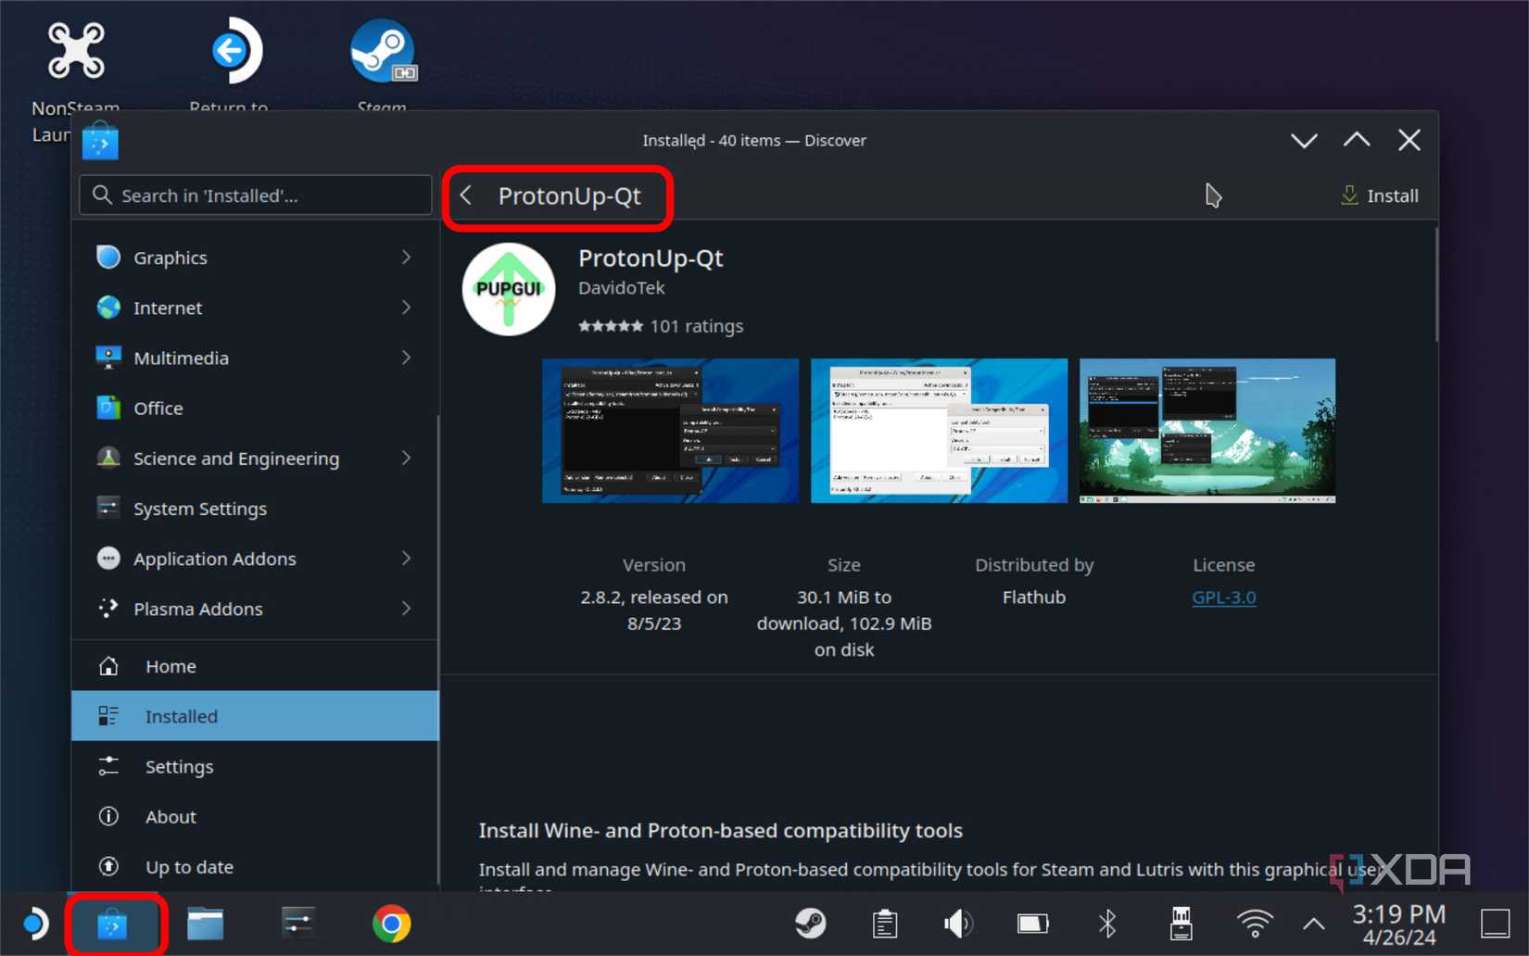
Task: Open the volume control tray icon
Action: click(958, 924)
